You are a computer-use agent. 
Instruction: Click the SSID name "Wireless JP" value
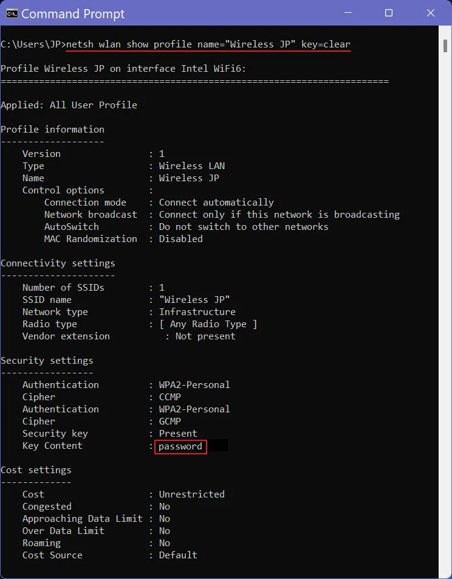[194, 299]
